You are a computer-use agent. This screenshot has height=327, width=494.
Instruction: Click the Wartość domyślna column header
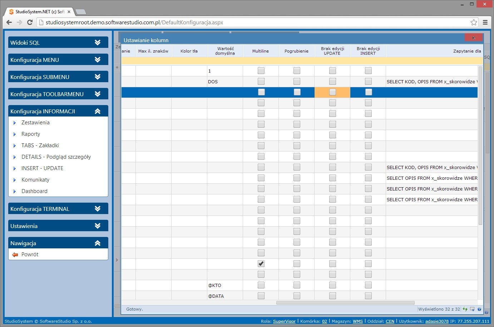225,51
